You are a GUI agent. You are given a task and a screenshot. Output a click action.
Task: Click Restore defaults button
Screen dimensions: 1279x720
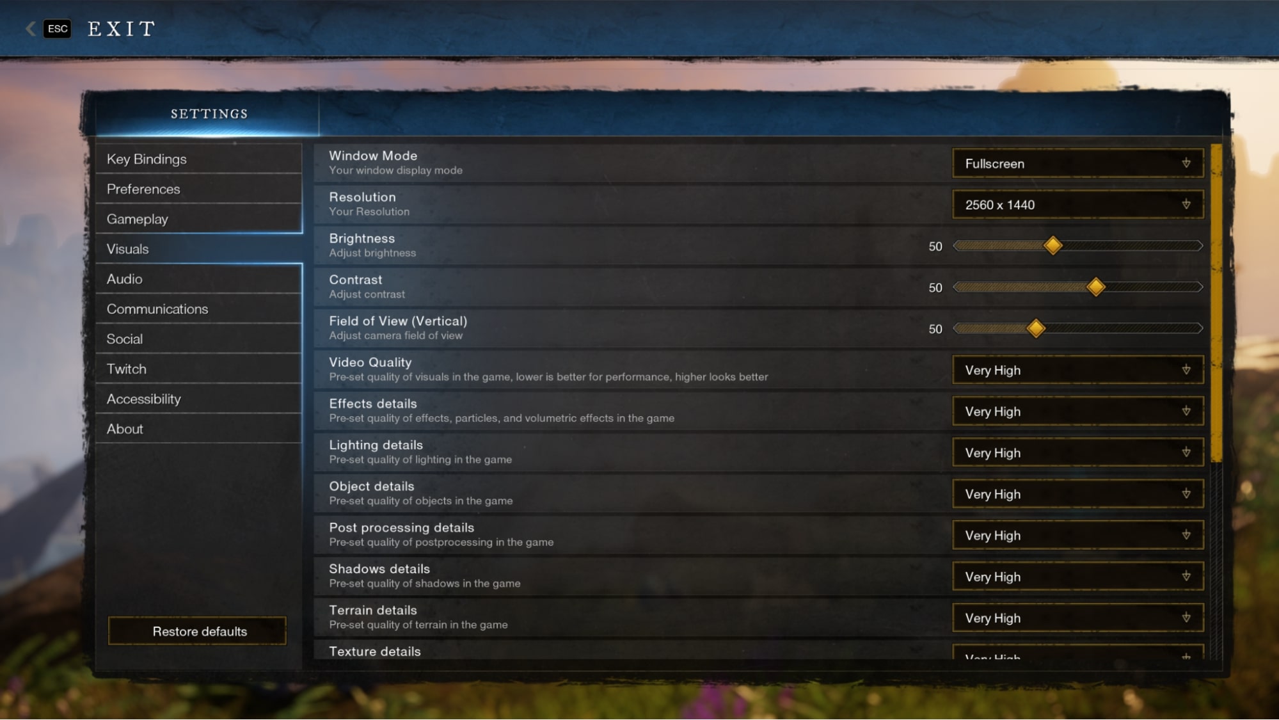point(200,630)
